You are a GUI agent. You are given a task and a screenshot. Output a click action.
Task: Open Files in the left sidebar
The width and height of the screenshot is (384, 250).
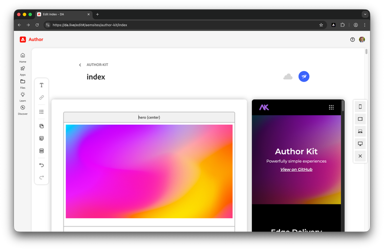(23, 83)
